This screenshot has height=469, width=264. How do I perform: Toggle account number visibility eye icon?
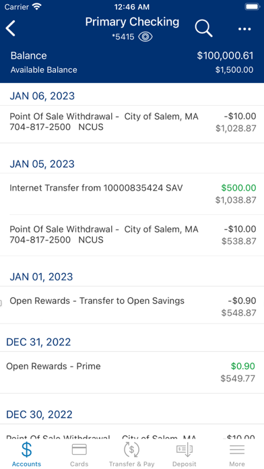click(x=145, y=37)
